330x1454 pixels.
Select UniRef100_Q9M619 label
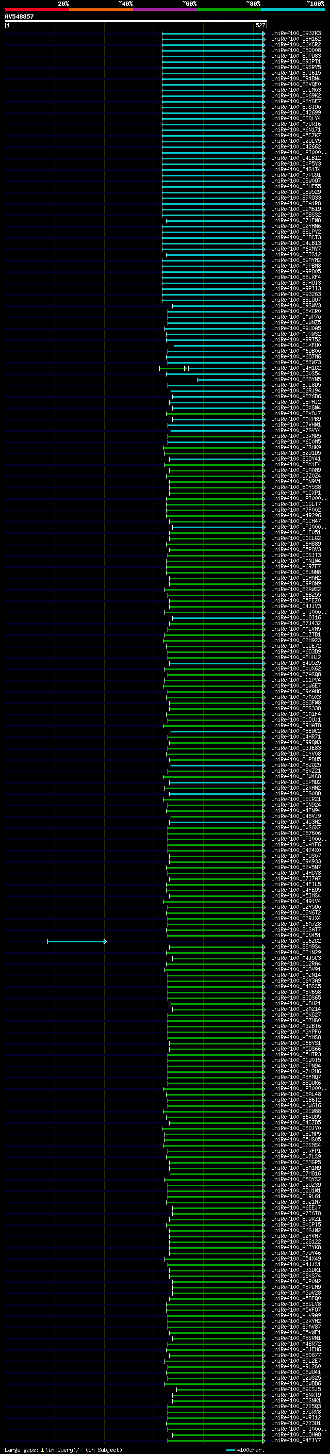tap(296, 209)
